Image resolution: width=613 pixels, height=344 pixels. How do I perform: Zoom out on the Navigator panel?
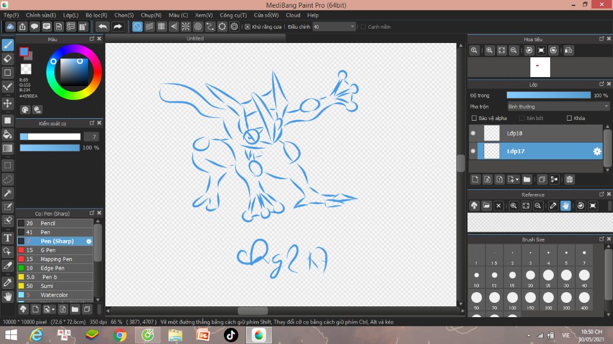pos(514,50)
